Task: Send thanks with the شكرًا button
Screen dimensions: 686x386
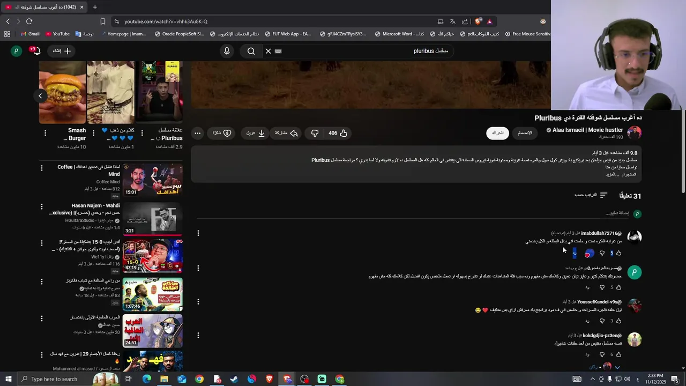Action: [222, 133]
